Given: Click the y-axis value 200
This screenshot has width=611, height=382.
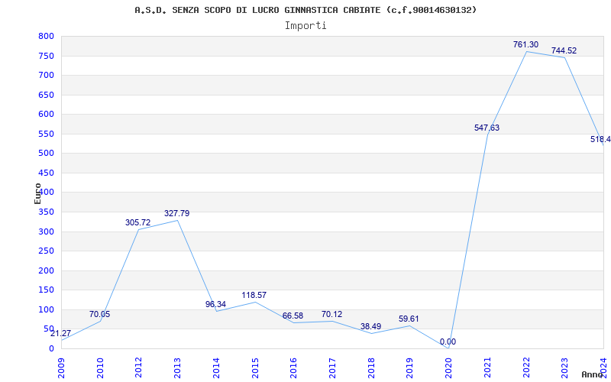Looking at the screenshot, I should coord(46,271).
